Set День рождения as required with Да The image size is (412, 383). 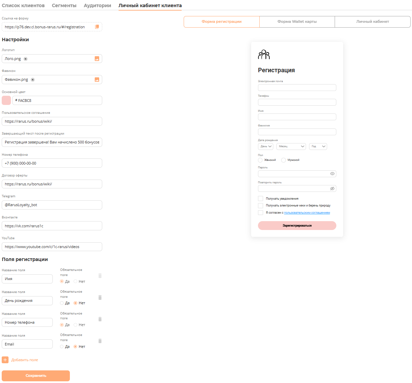(62, 303)
